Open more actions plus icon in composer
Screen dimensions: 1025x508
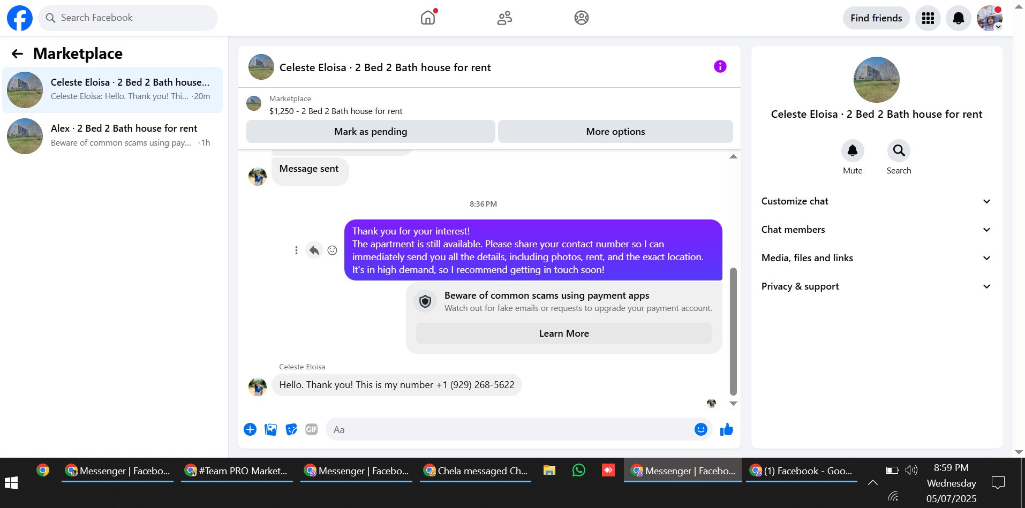[250, 429]
